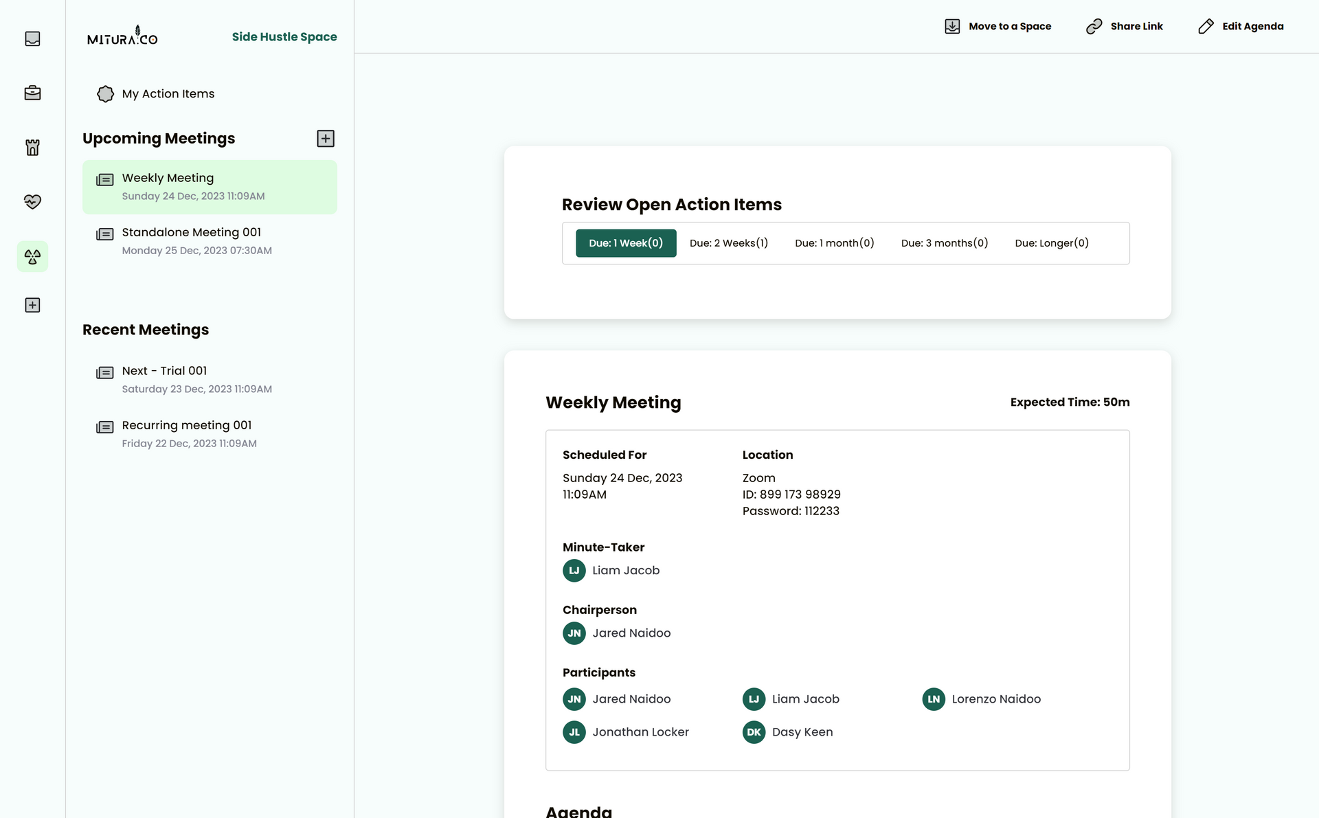This screenshot has height=818, width=1319.
Task: Switch to Due: 1 month tab
Action: (x=834, y=243)
